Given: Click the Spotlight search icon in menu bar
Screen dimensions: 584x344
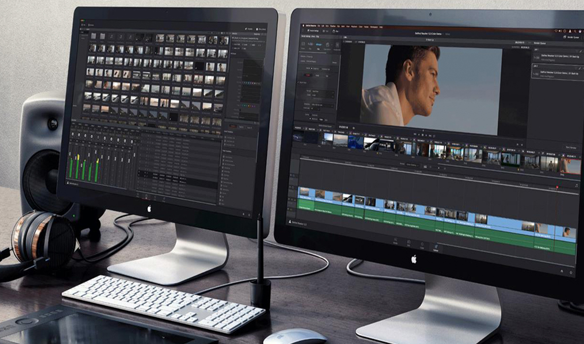Looking at the screenshot, I should (x=575, y=32).
